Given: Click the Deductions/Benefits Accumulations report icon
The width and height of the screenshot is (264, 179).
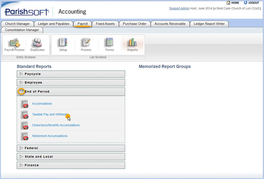Looking at the screenshot, I should pyautogui.click(x=24, y=126).
